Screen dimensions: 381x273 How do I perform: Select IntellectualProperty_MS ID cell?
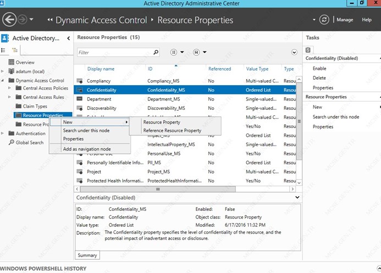point(171,144)
